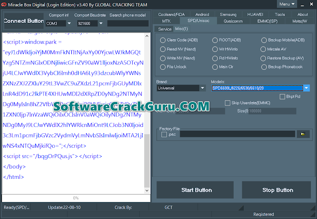Click the log panel scrollbar thumb
The width and height of the screenshot is (317, 219).
147,161
